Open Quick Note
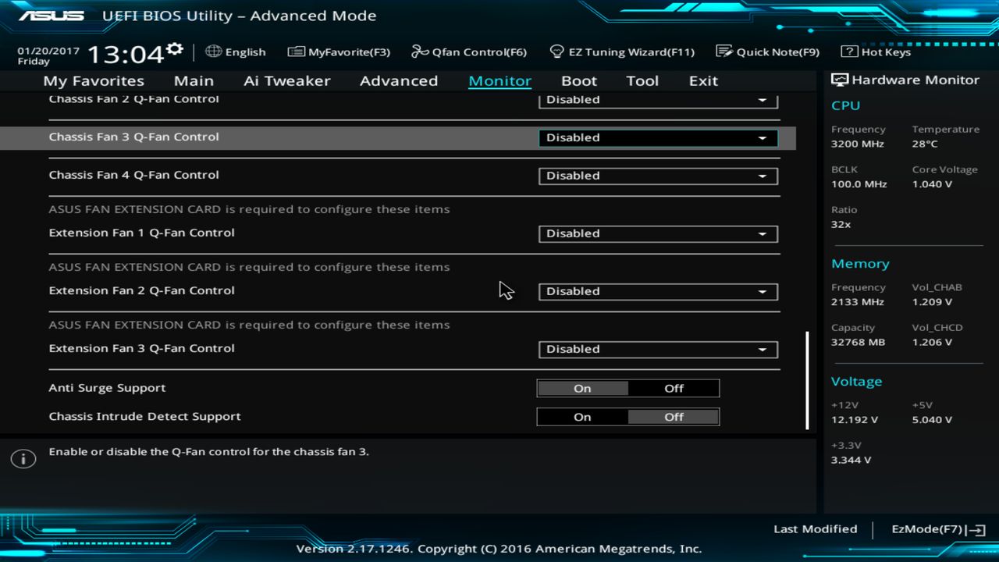This screenshot has height=562, width=999. tap(769, 52)
